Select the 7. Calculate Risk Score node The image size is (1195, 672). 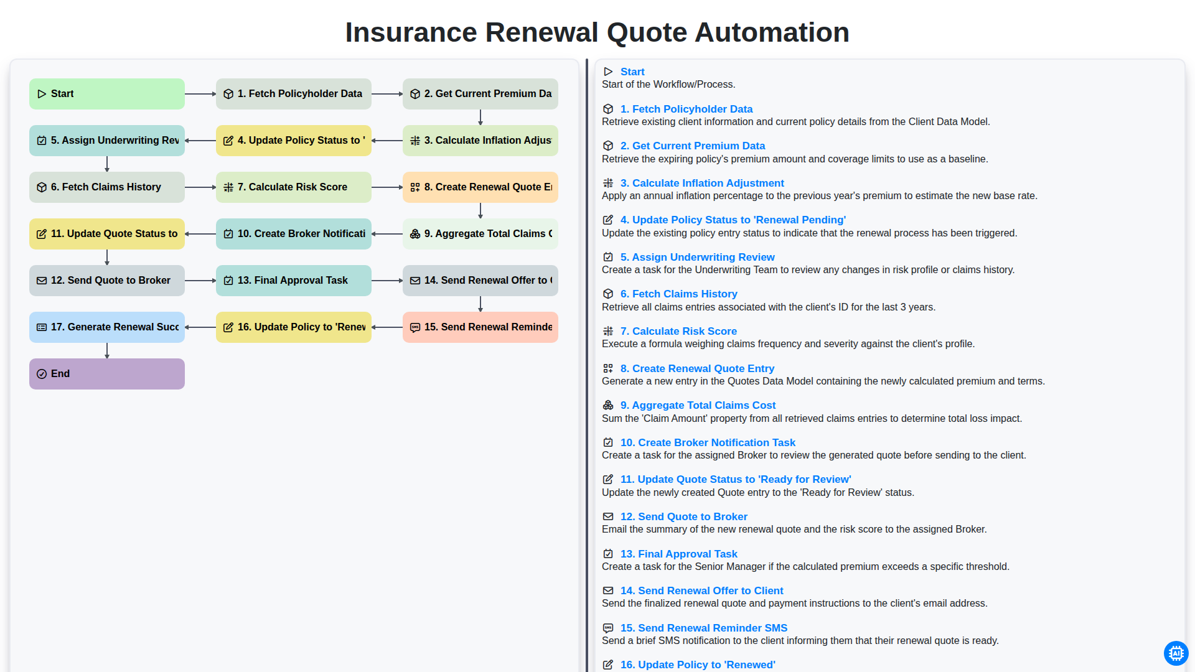[294, 187]
